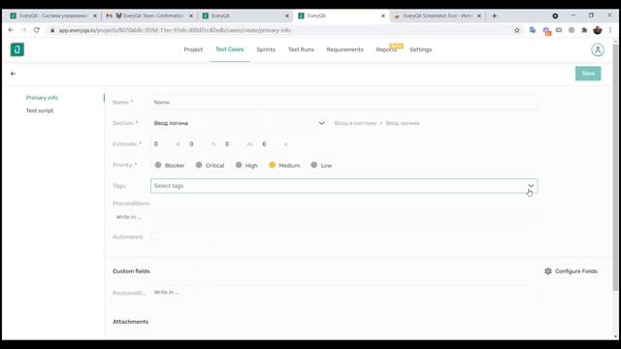The height and width of the screenshot is (349, 621).
Task: Click the Save button
Action: coord(588,74)
